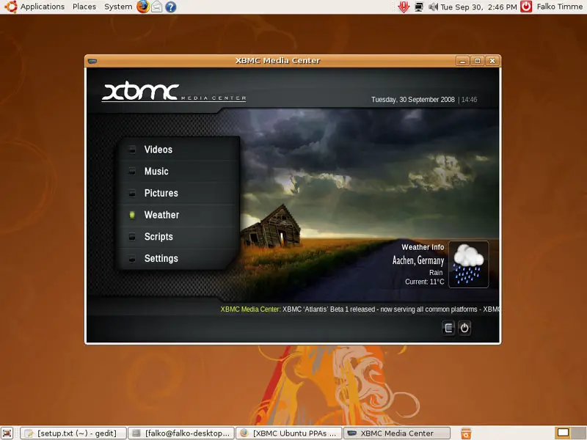Click the Current: 11°C temperature text
Screen dimensions: 587x440
(424, 282)
